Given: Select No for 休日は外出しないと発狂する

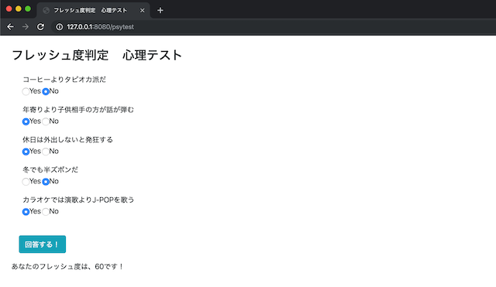Looking at the screenshot, I should 46,152.
